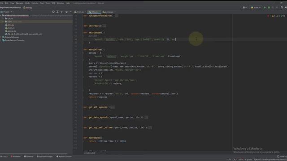The image size is (287, 161).
Task: Open the run configuration dropdown
Action: [256, 8]
